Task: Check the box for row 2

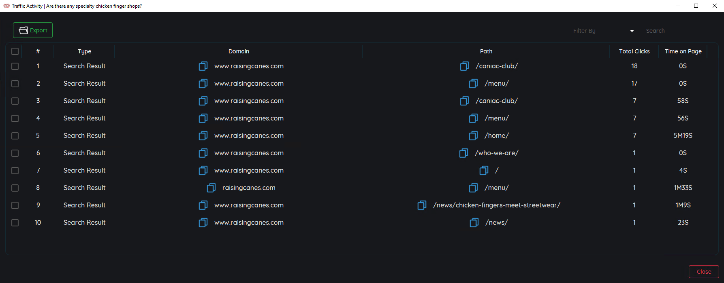Action: point(15,83)
